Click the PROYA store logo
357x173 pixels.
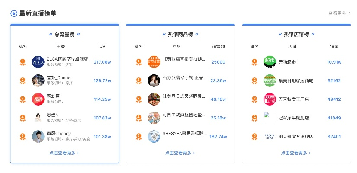coord(270,136)
